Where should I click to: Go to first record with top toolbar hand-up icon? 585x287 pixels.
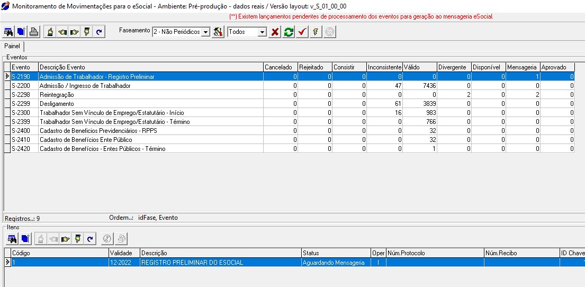pos(50,32)
